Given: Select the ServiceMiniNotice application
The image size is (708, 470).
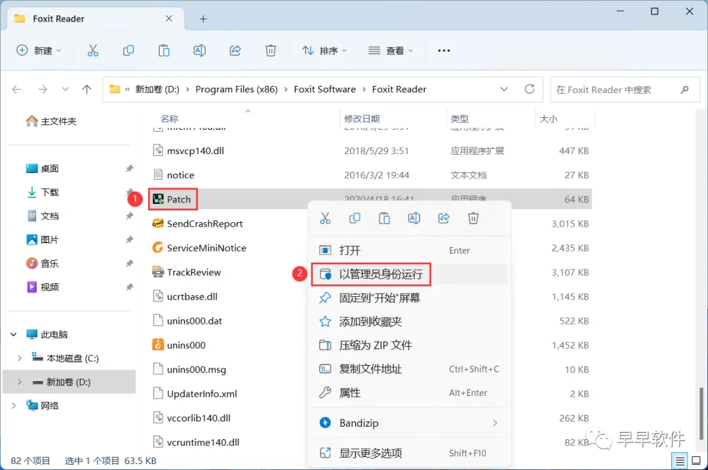Looking at the screenshot, I should (199, 248).
